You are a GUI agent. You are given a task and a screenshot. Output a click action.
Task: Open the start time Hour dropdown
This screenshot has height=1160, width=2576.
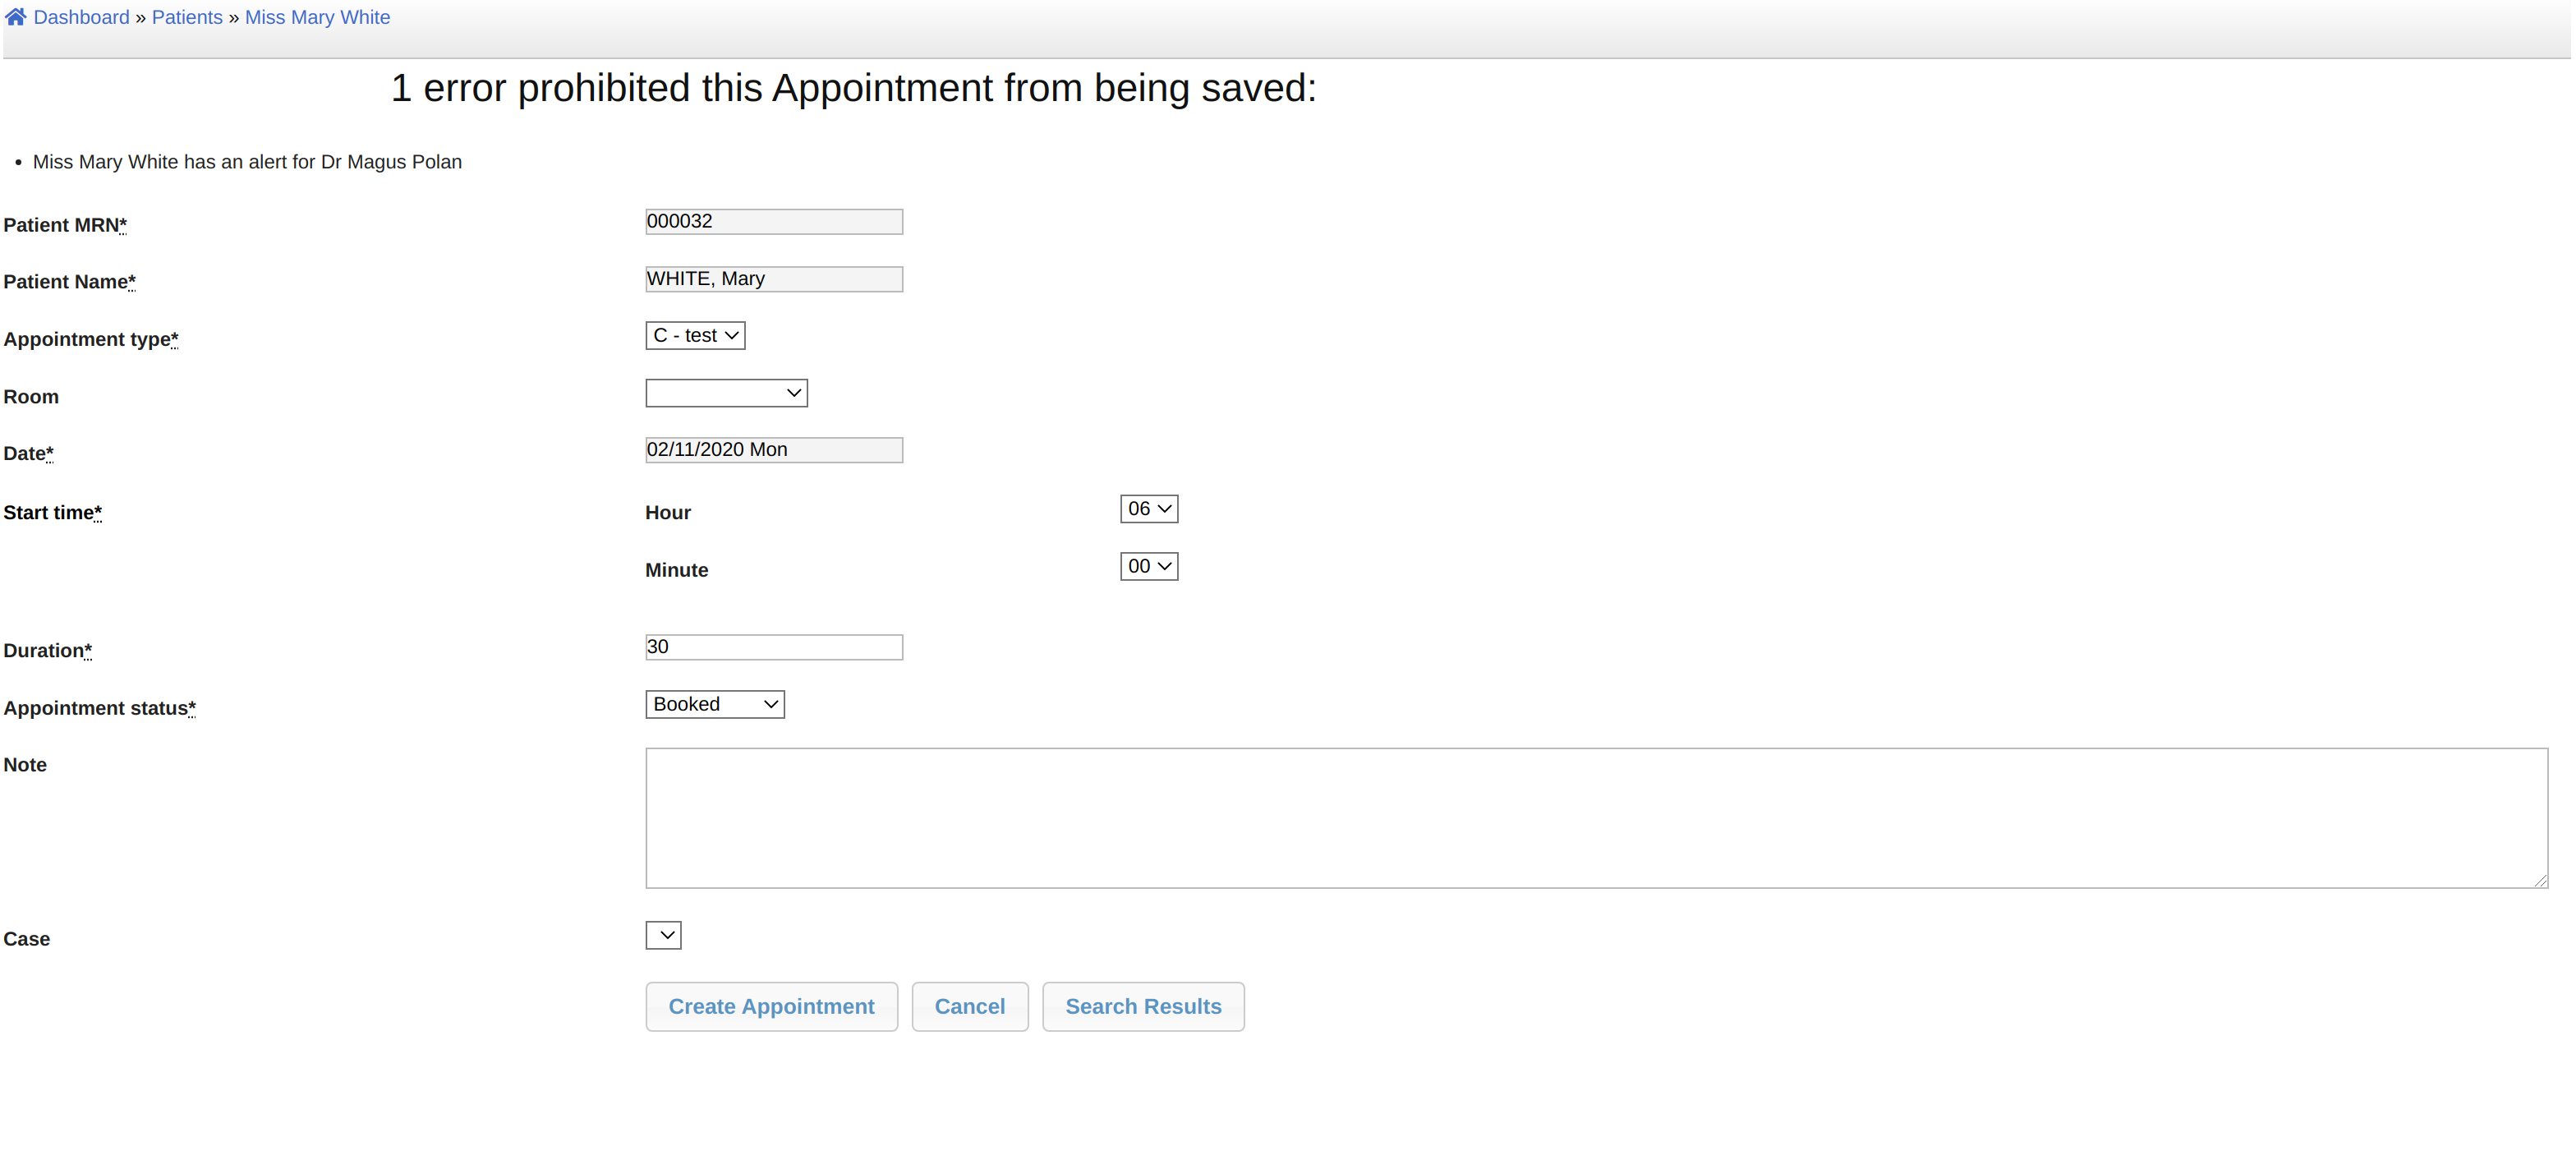[x=1148, y=509]
